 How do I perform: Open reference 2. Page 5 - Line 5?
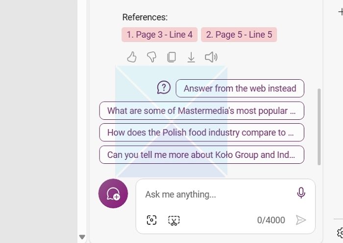pyautogui.click(x=239, y=35)
